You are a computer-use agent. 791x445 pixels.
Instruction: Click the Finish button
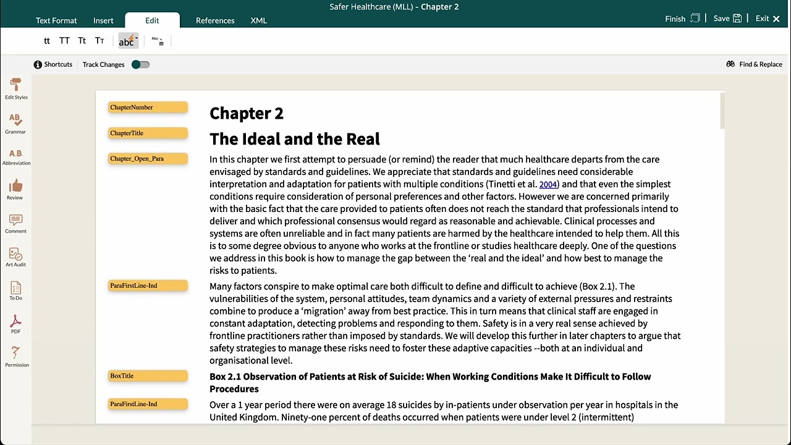tap(682, 19)
